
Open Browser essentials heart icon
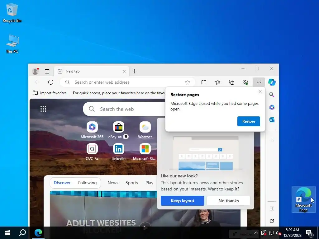(245, 82)
